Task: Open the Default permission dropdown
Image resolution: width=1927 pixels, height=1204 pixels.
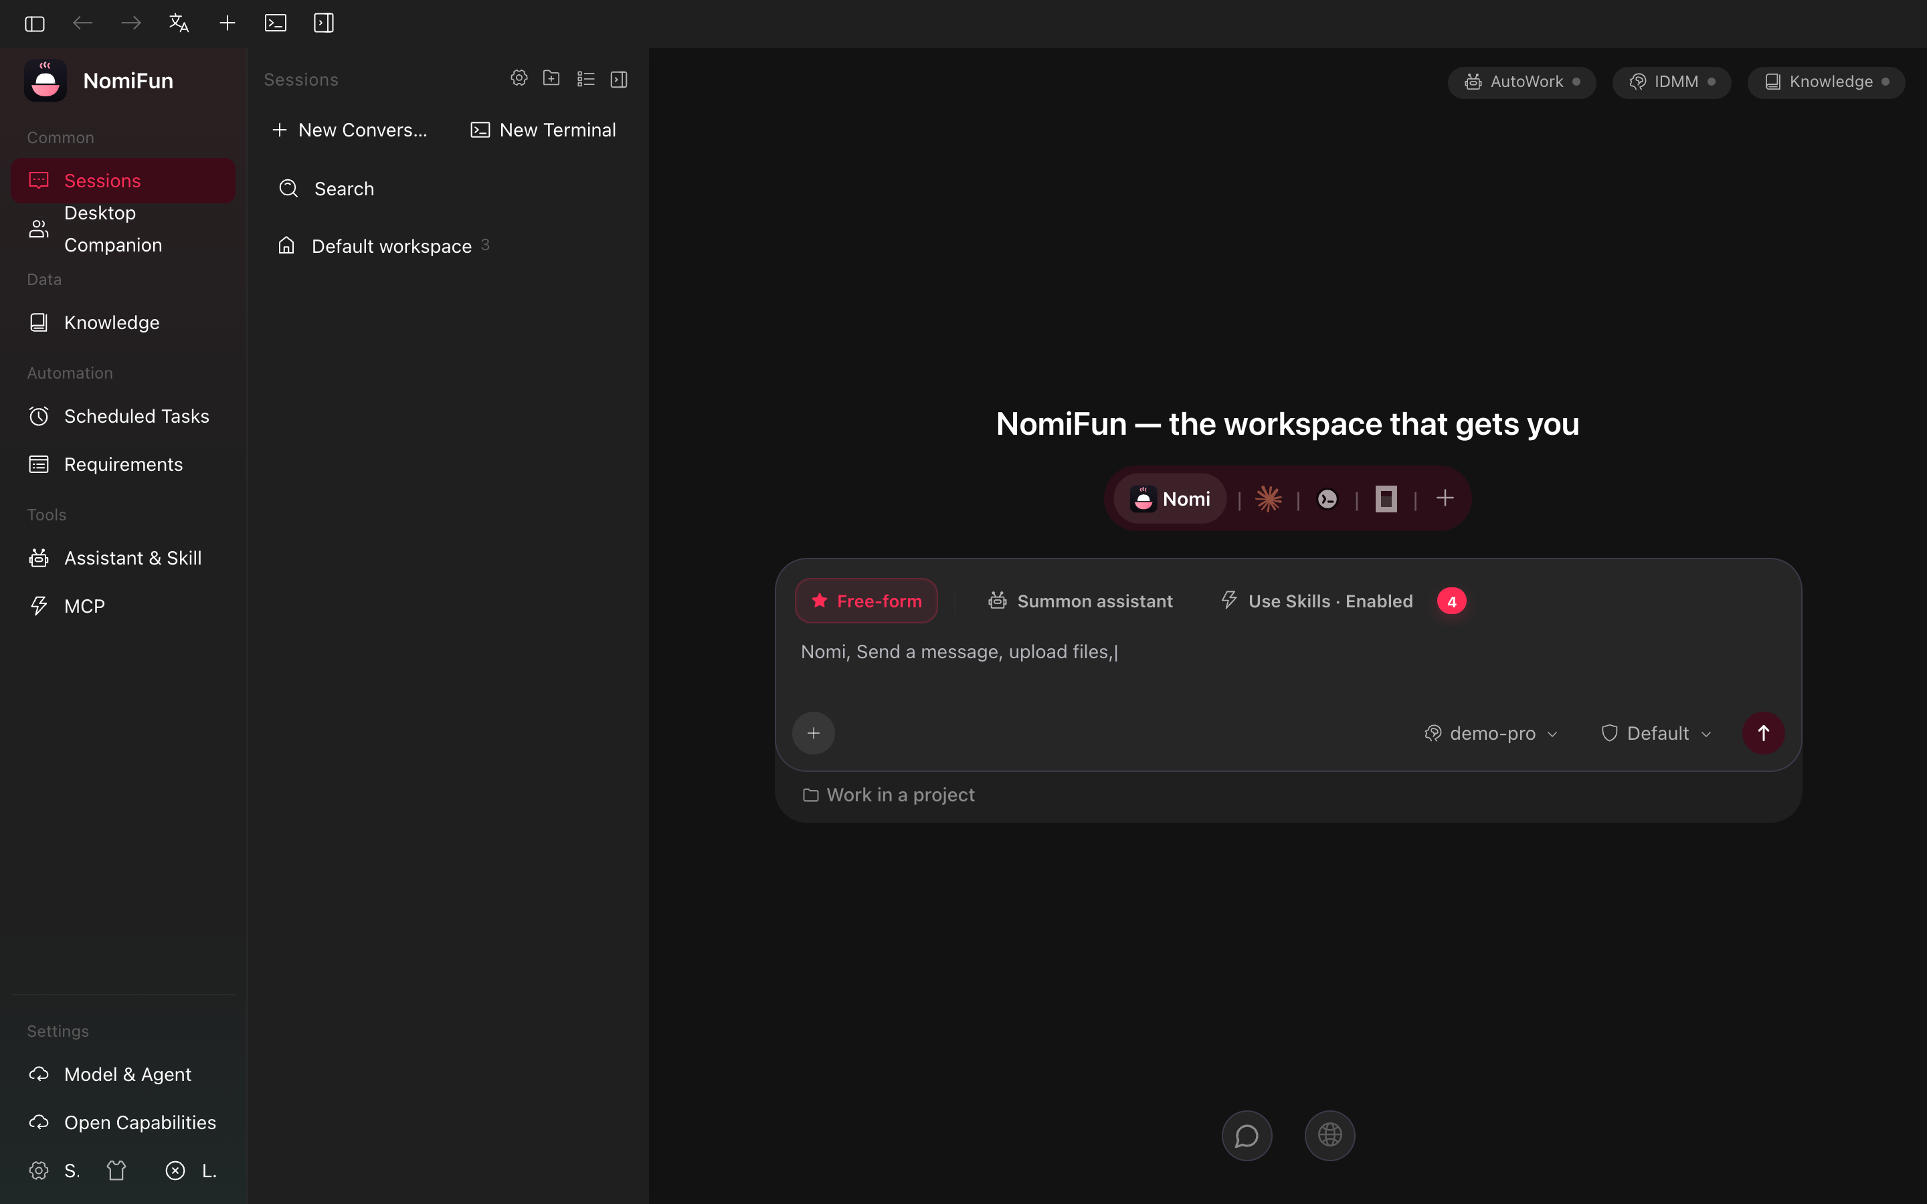Action: [x=1656, y=733]
